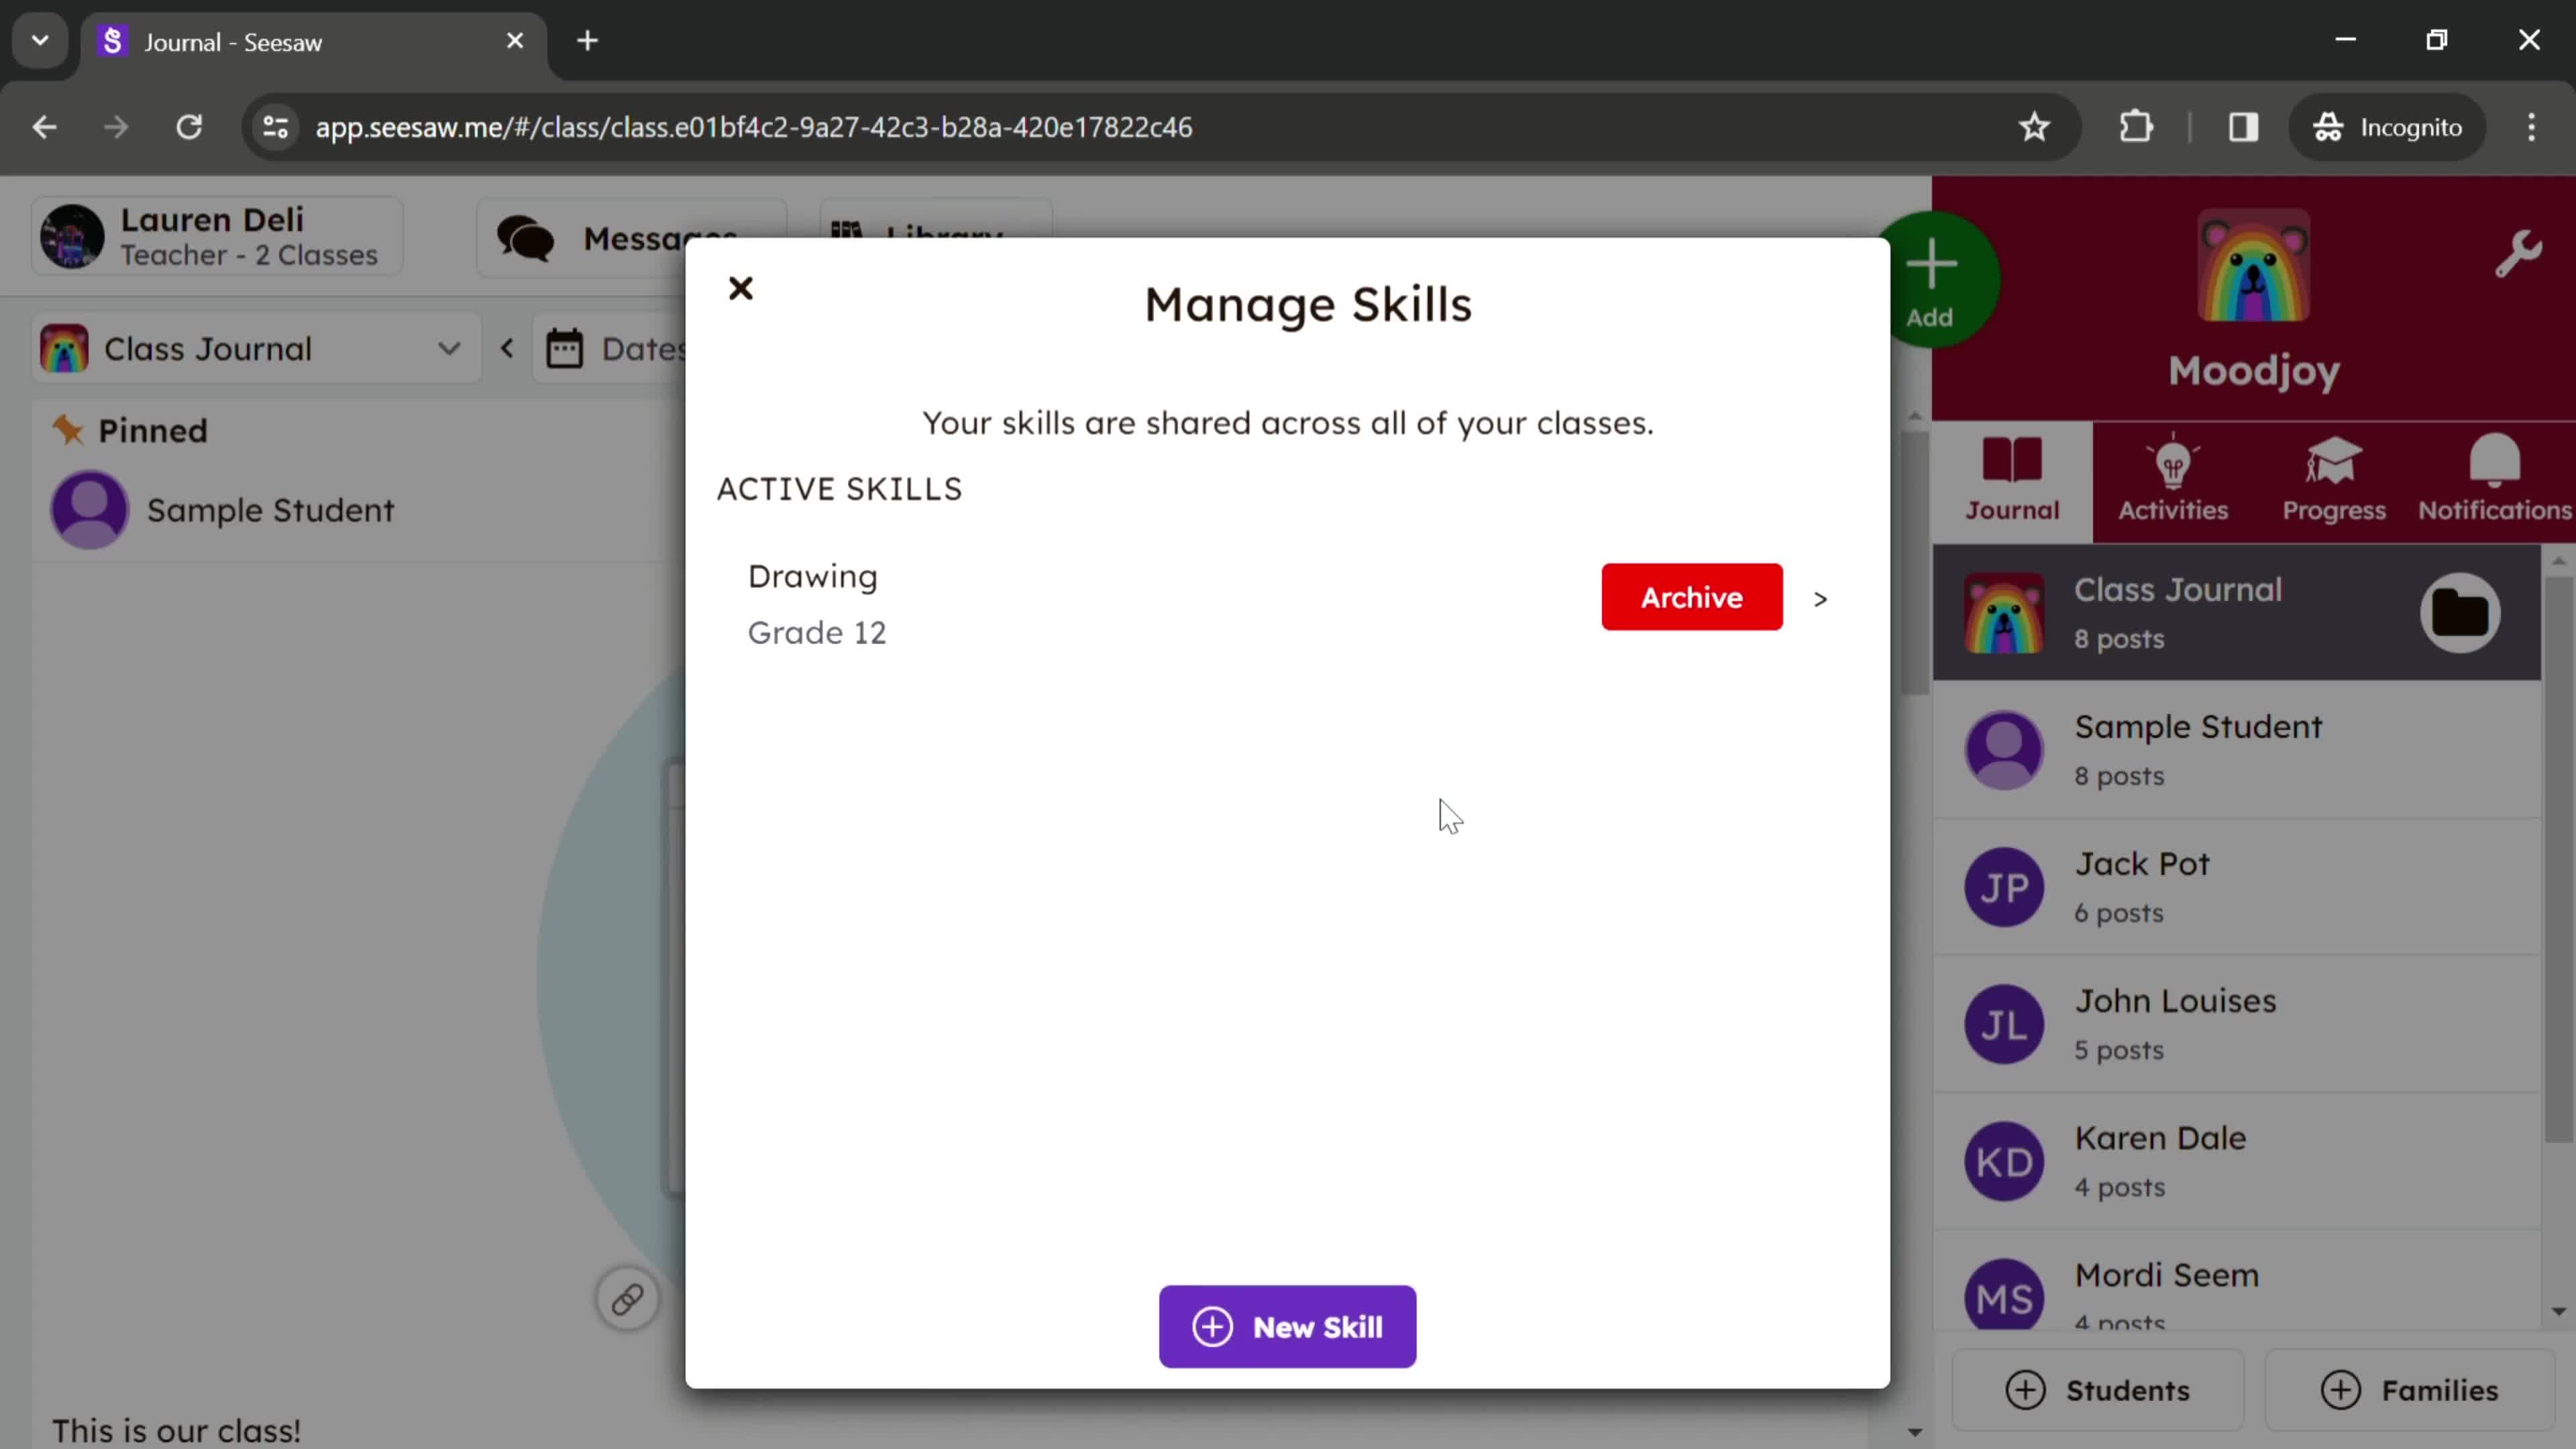The height and width of the screenshot is (1449, 2576).
Task: Click the Class Journal folder icon
Action: [x=2461, y=612]
